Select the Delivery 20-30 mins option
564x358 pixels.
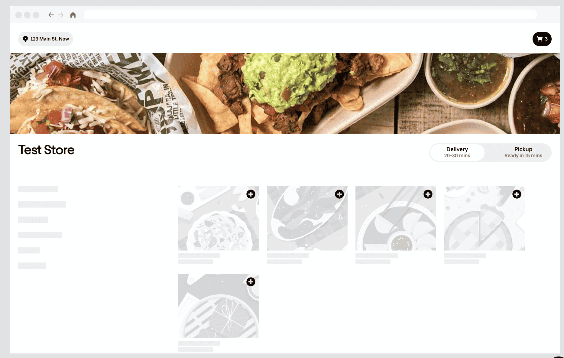pos(457,152)
